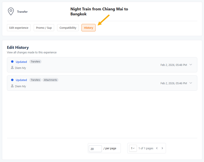Select the Compatibility tab
Image resolution: width=204 pixels, height=162 pixels.
pyautogui.click(x=68, y=28)
